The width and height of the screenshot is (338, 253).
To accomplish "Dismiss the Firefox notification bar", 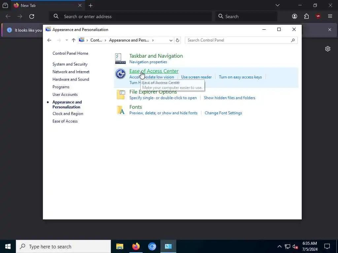I will [330, 30].
